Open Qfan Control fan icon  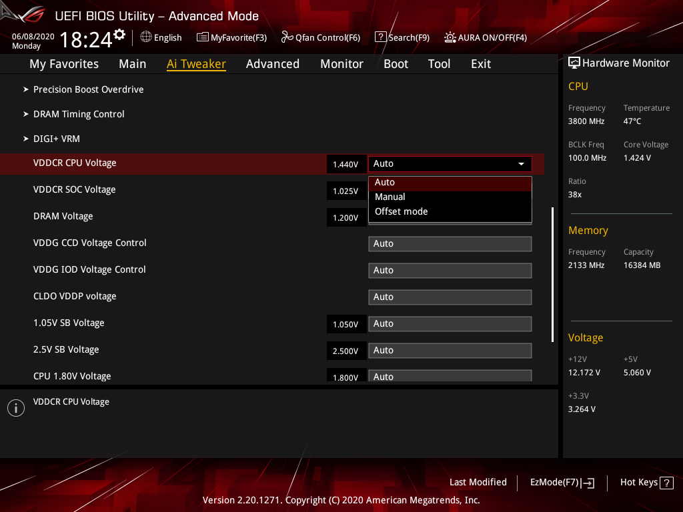pos(287,37)
